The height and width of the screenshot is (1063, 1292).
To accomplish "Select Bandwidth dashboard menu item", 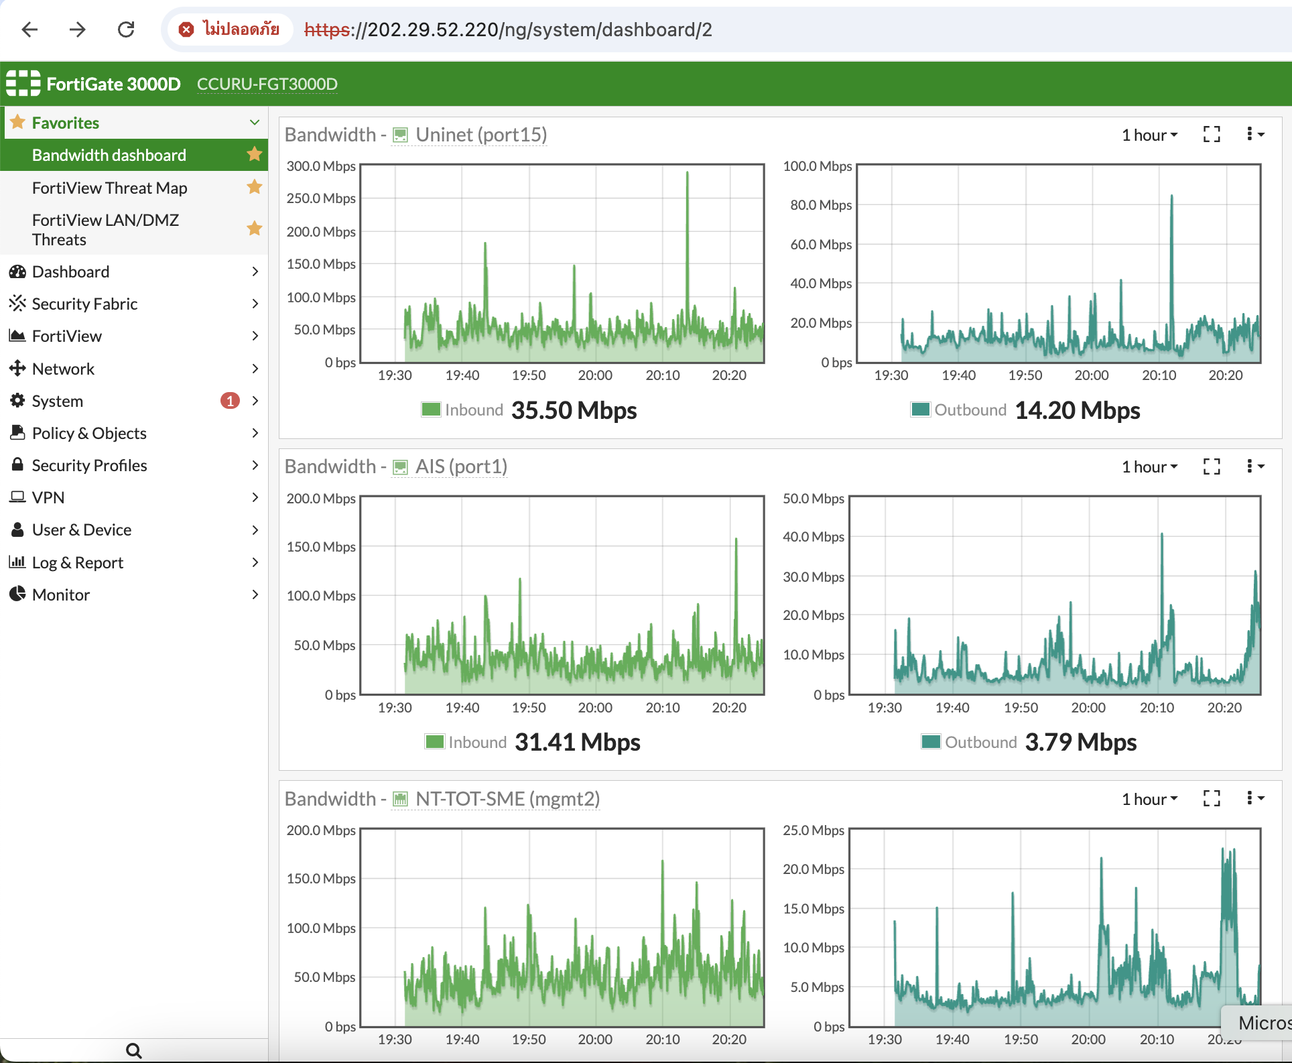I will point(134,155).
